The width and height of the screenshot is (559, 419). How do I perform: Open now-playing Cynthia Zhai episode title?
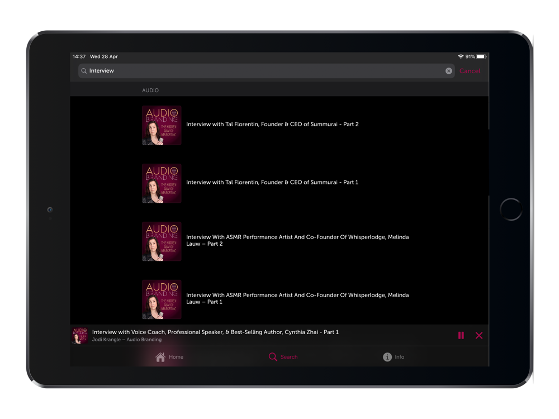click(215, 332)
